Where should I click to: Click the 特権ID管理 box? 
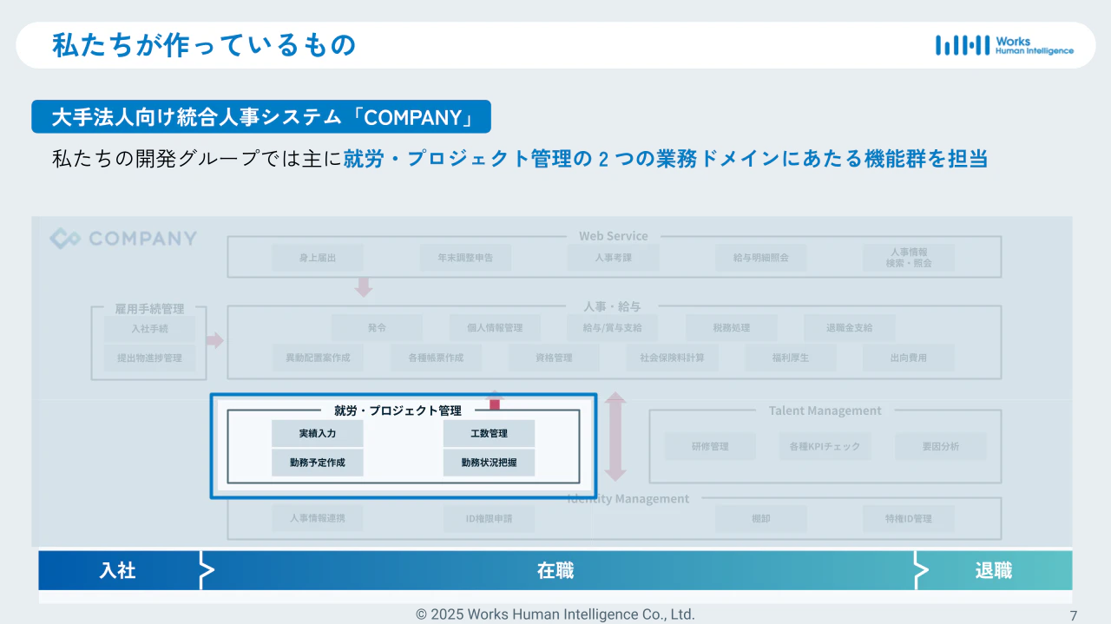pyautogui.click(x=909, y=518)
